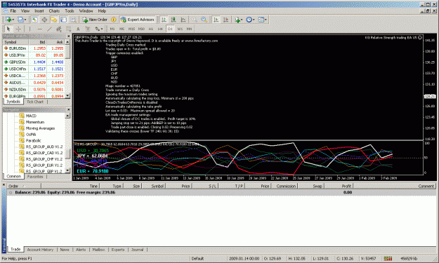Close the Market Watch panel
This screenshot has height=263, width=439.
(x=68, y=36)
